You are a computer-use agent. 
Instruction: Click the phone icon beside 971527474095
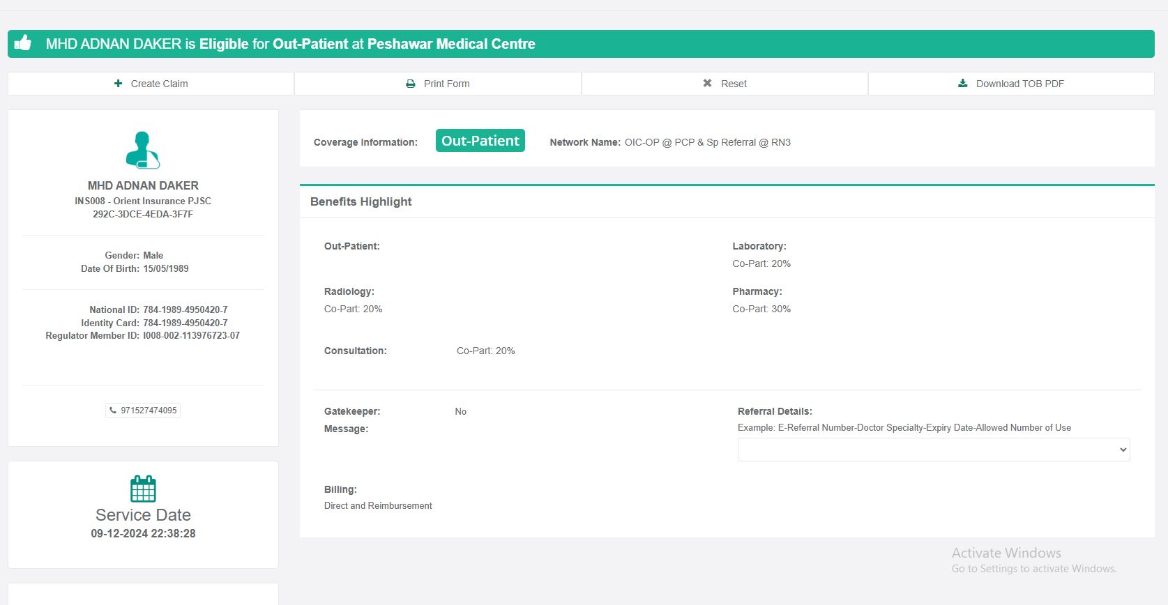point(113,411)
